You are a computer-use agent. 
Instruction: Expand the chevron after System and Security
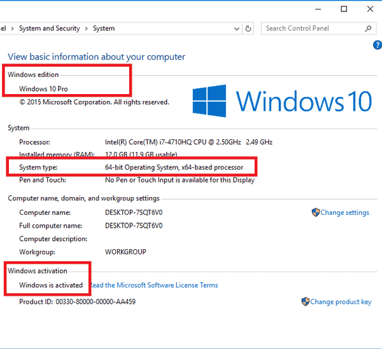coord(87,29)
